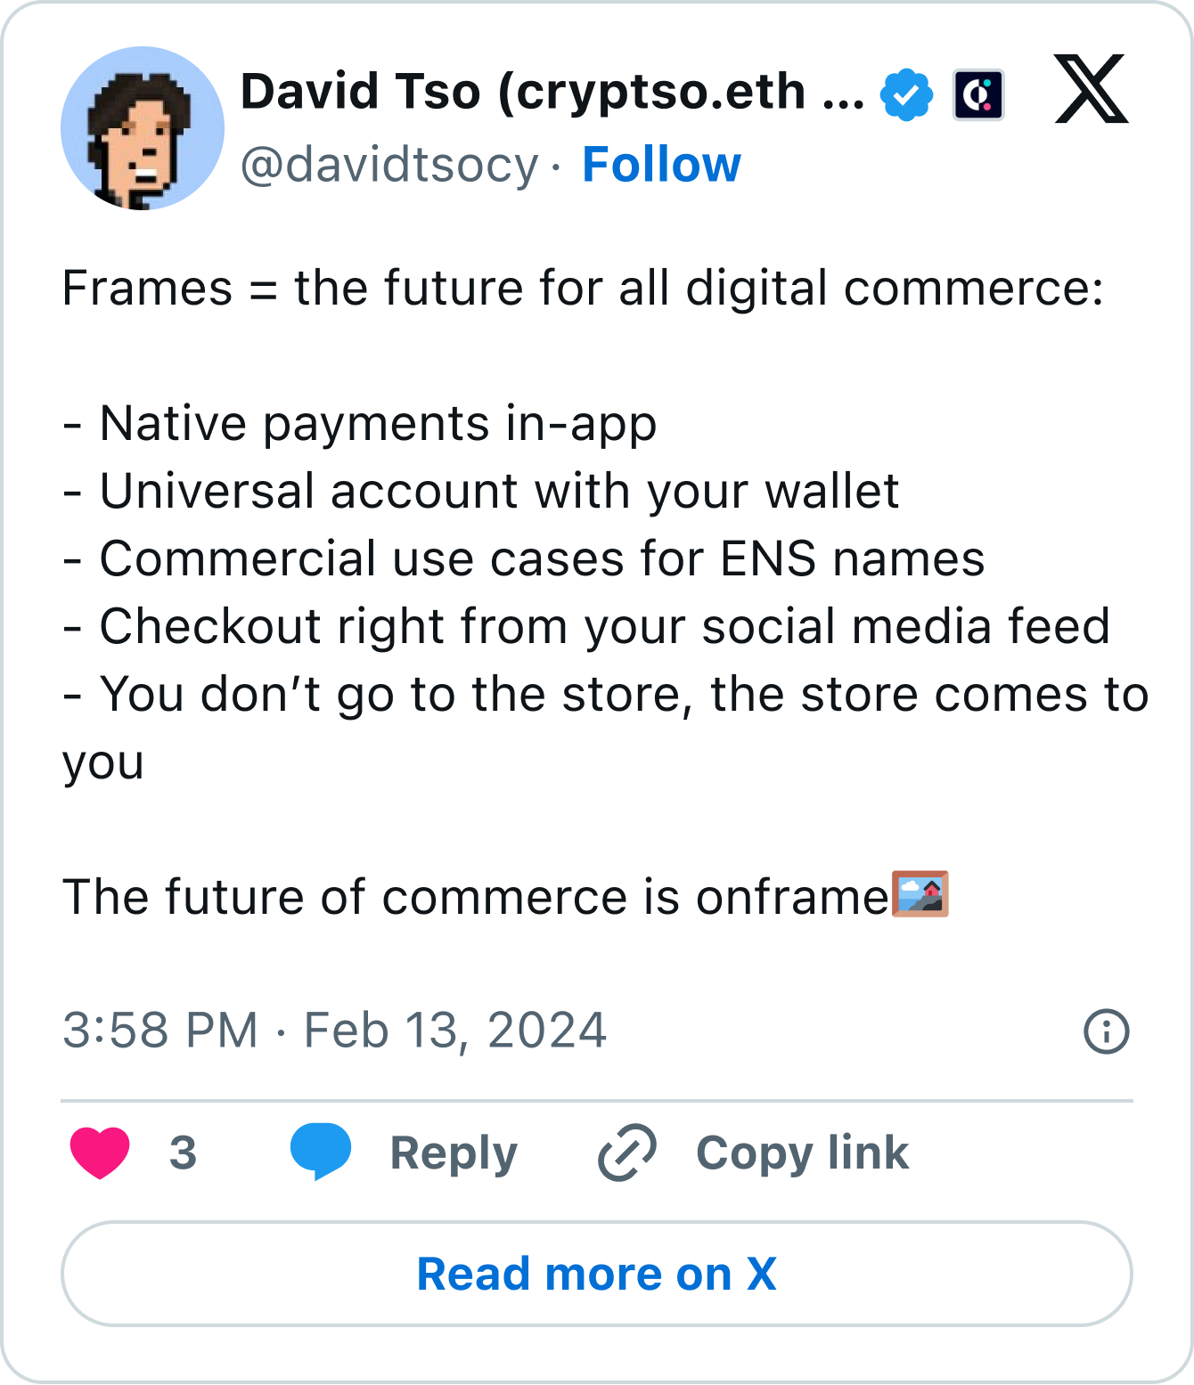This screenshot has width=1194, height=1385.
Task: Open David Tso's pixel-art profile avatar
Action: pos(143,128)
